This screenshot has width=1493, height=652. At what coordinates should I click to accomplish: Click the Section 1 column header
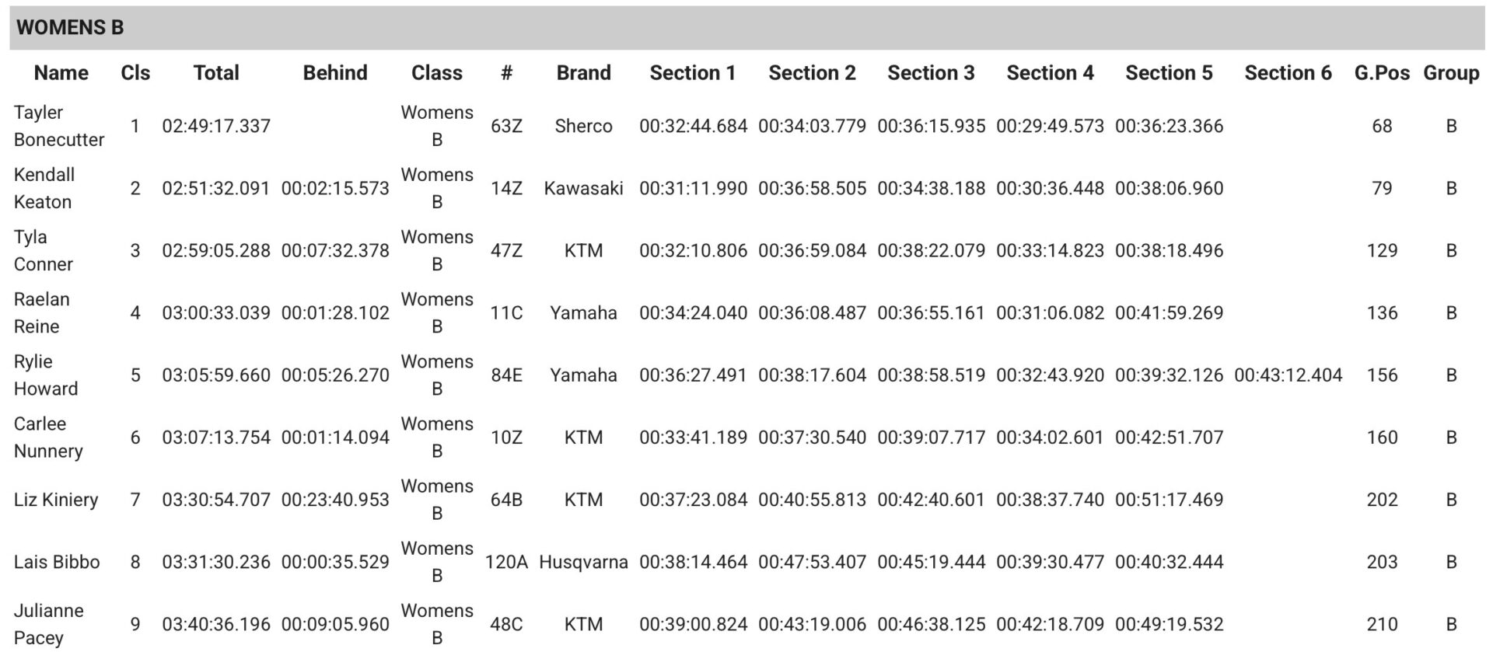tap(692, 73)
